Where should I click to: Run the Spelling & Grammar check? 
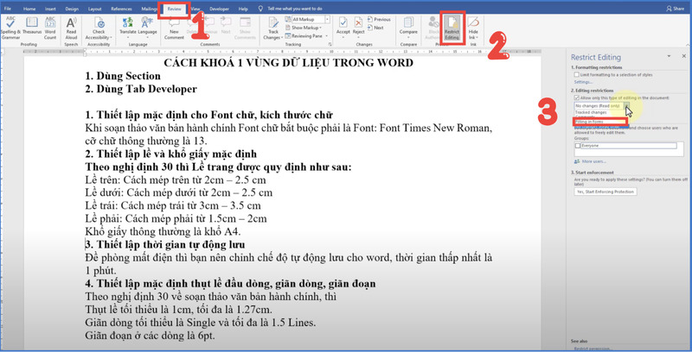tap(10, 28)
